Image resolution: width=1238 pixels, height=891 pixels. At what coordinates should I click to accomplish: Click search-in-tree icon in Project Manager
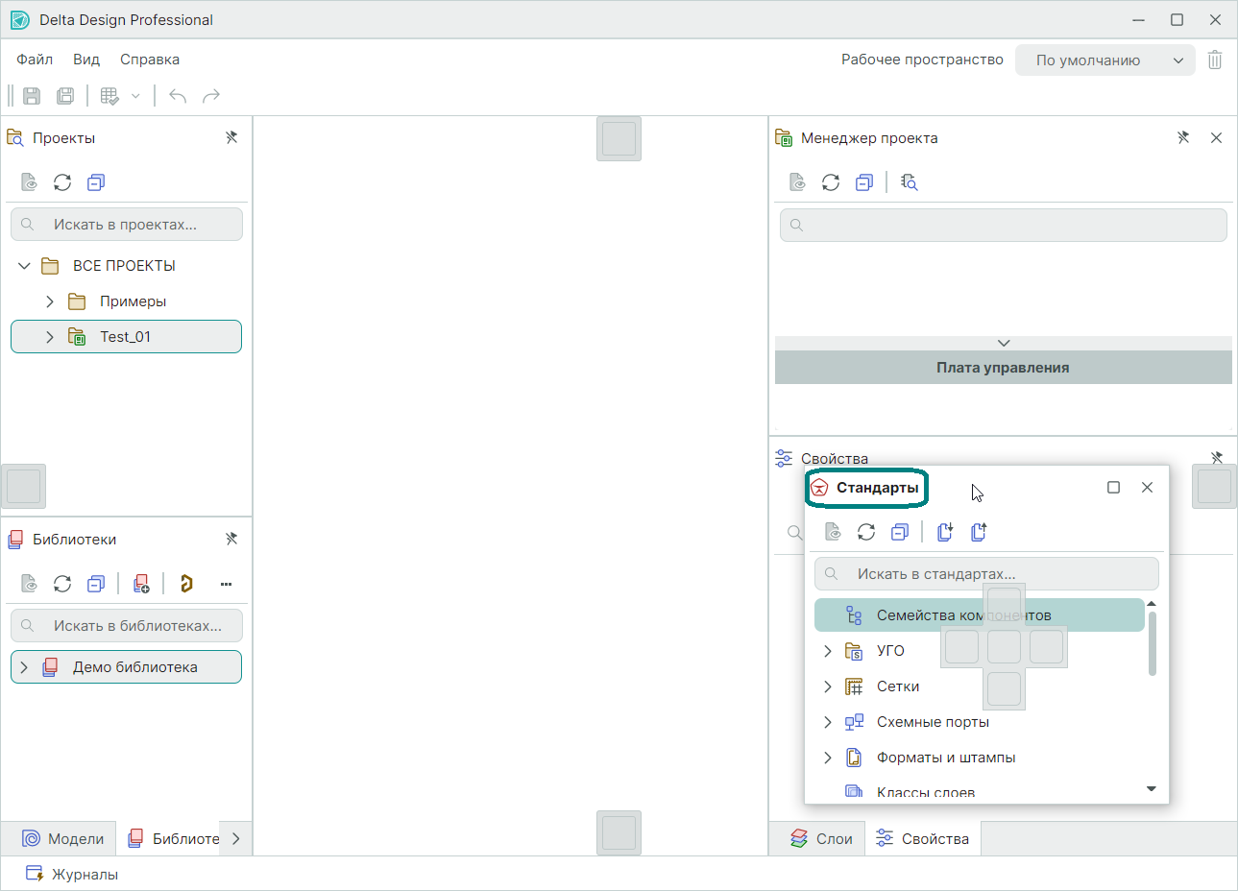(x=909, y=182)
